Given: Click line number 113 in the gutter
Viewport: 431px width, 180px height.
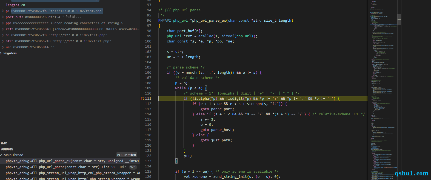Looking at the screenshot, I should coord(148,109).
